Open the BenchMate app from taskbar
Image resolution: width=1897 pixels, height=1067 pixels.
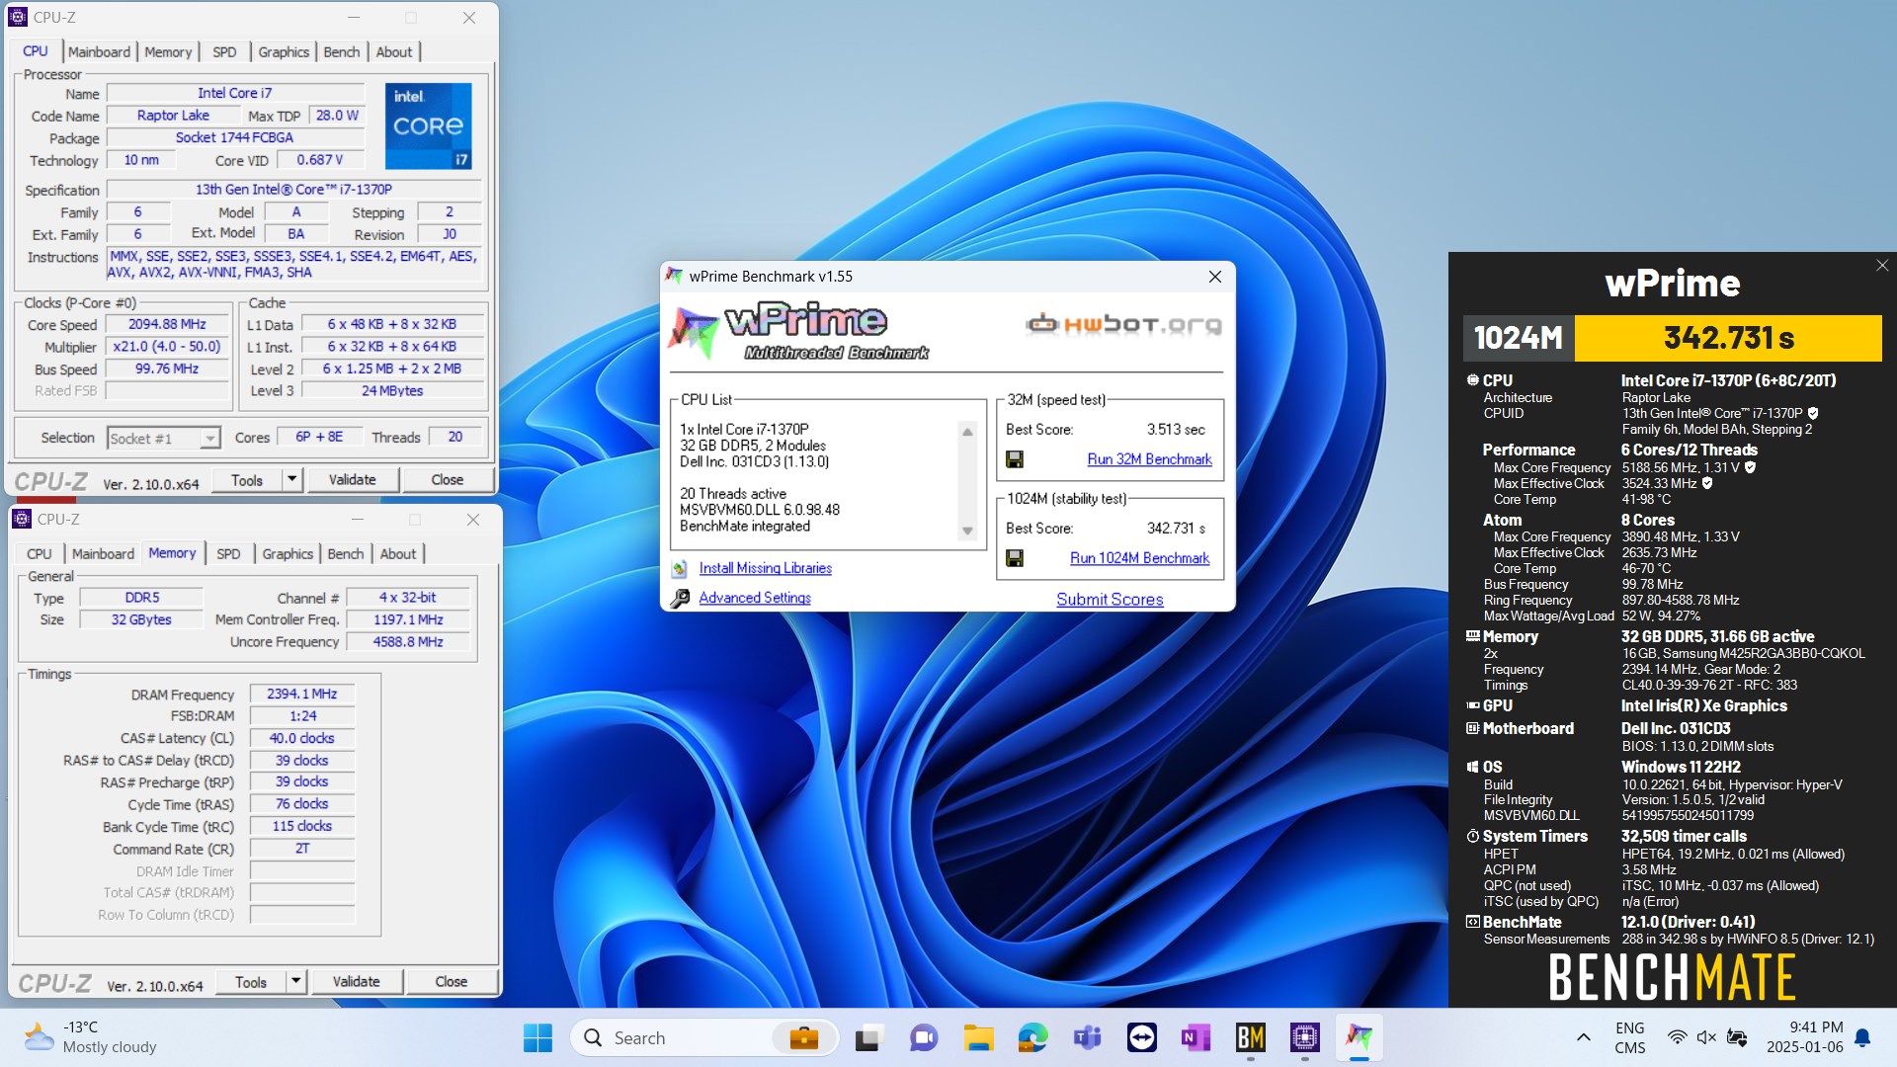1250,1037
